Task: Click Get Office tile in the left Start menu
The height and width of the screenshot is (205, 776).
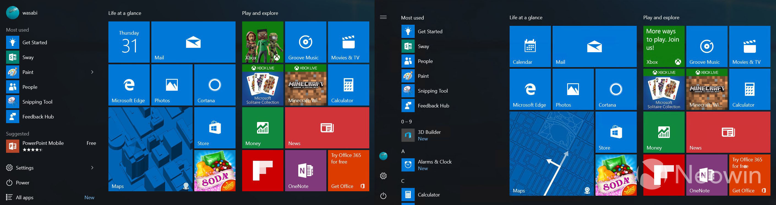Action: coord(349,171)
